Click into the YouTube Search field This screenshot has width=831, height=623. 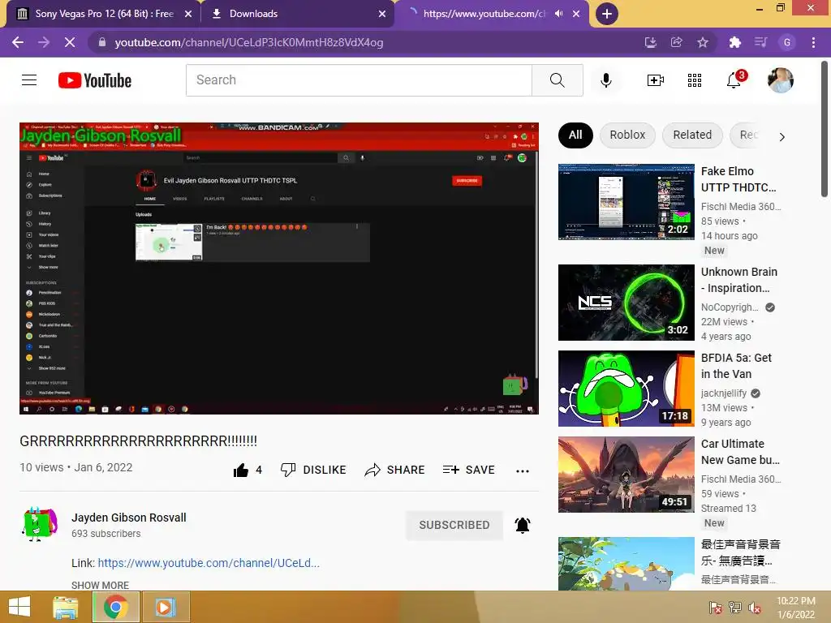click(x=359, y=80)
